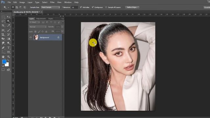This screenshot has height=118, width=210.
Task: Toggle Quick Mask mode
Action: point(3,70)
